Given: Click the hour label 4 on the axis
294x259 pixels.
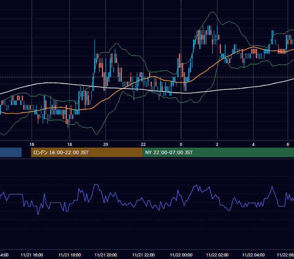Looking at the screenshot, I should [x=253, y=145].
